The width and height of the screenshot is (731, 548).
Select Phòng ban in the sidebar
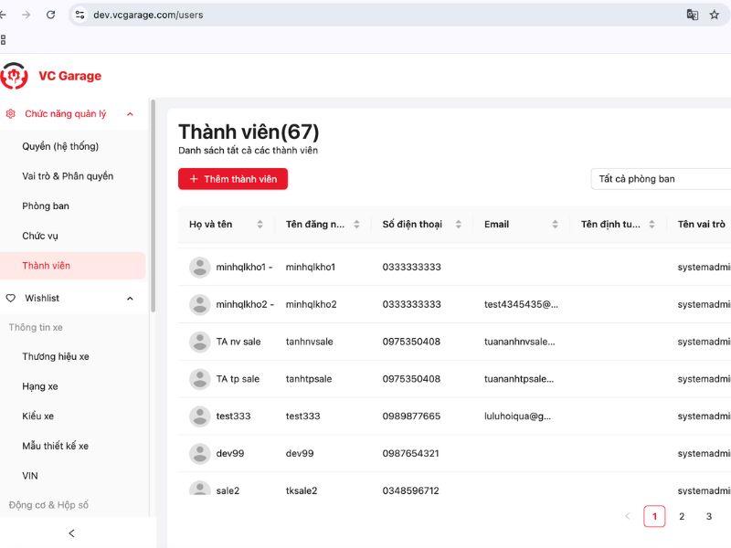pyautogui.click(x=46, y=206)
